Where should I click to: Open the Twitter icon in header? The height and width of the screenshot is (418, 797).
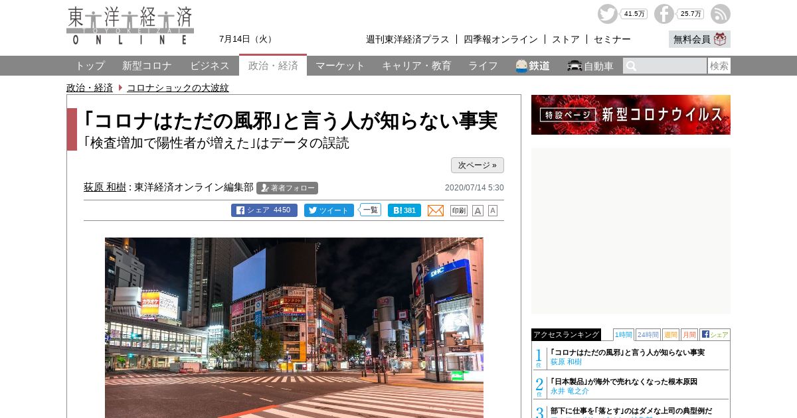[x=607, y=14]
